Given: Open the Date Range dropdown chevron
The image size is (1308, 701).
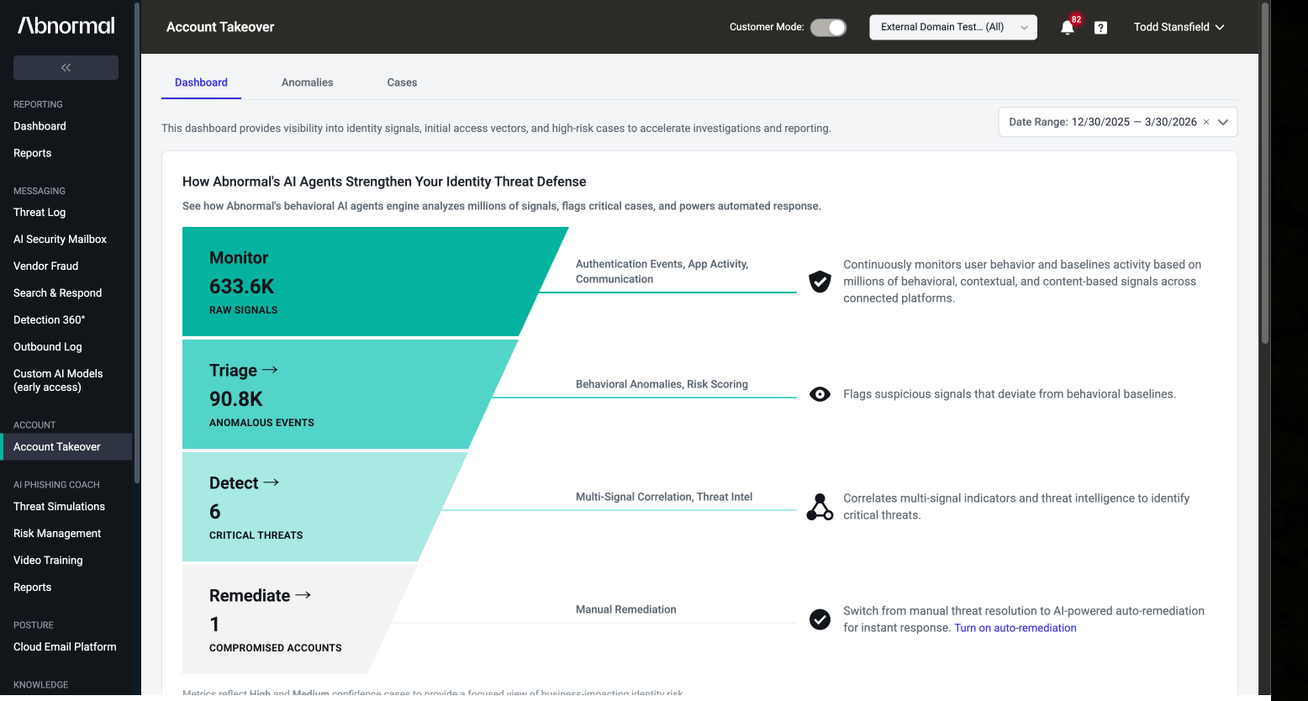Looking at the screenshot, I should tap(1223, 122).
